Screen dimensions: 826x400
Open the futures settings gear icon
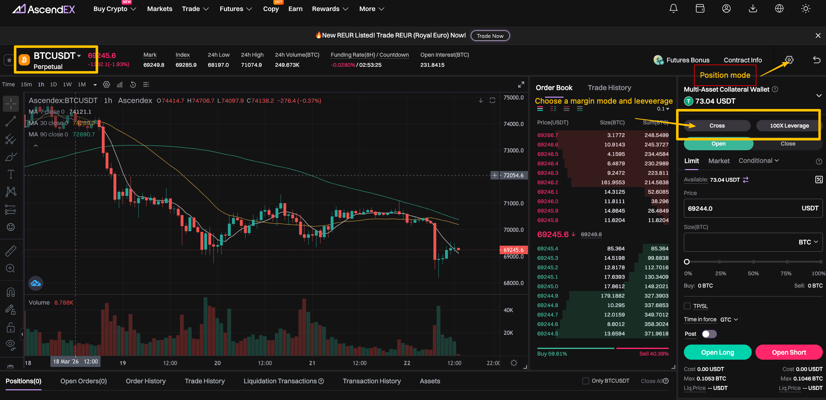789,60
